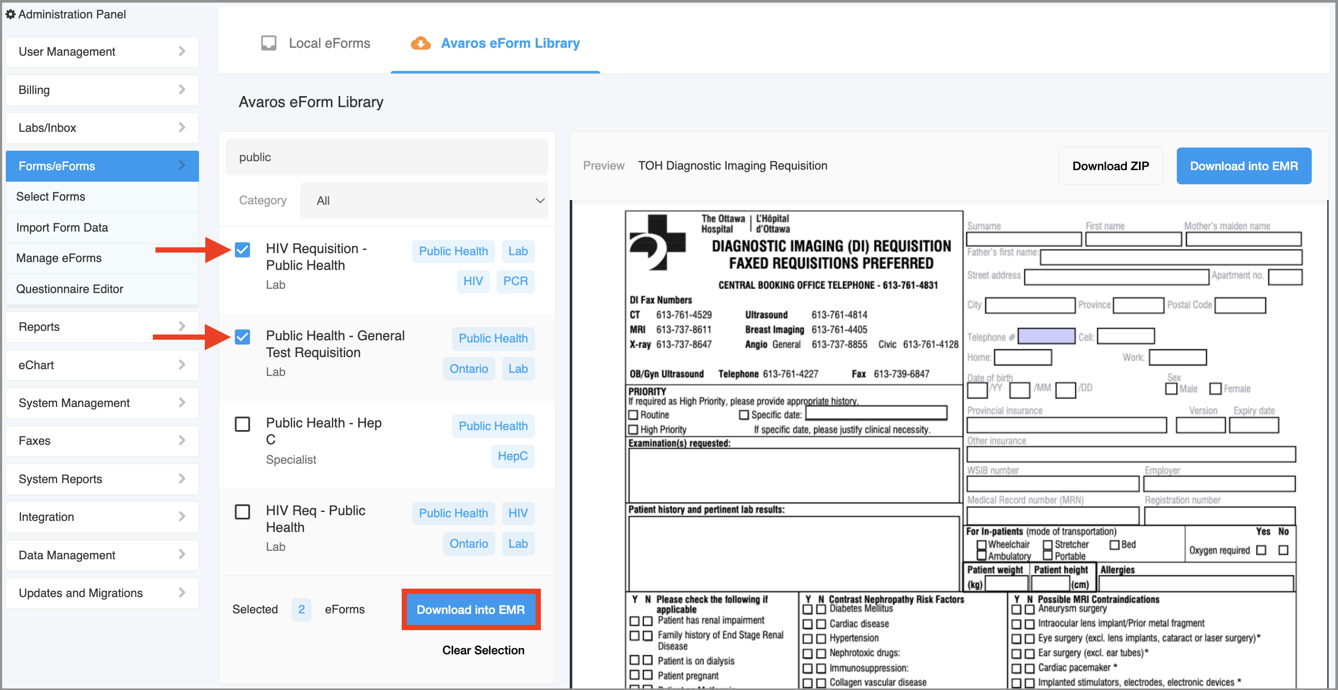Click Download ZIP button
Screen dimensions: 1338x690
[1111, 166]
